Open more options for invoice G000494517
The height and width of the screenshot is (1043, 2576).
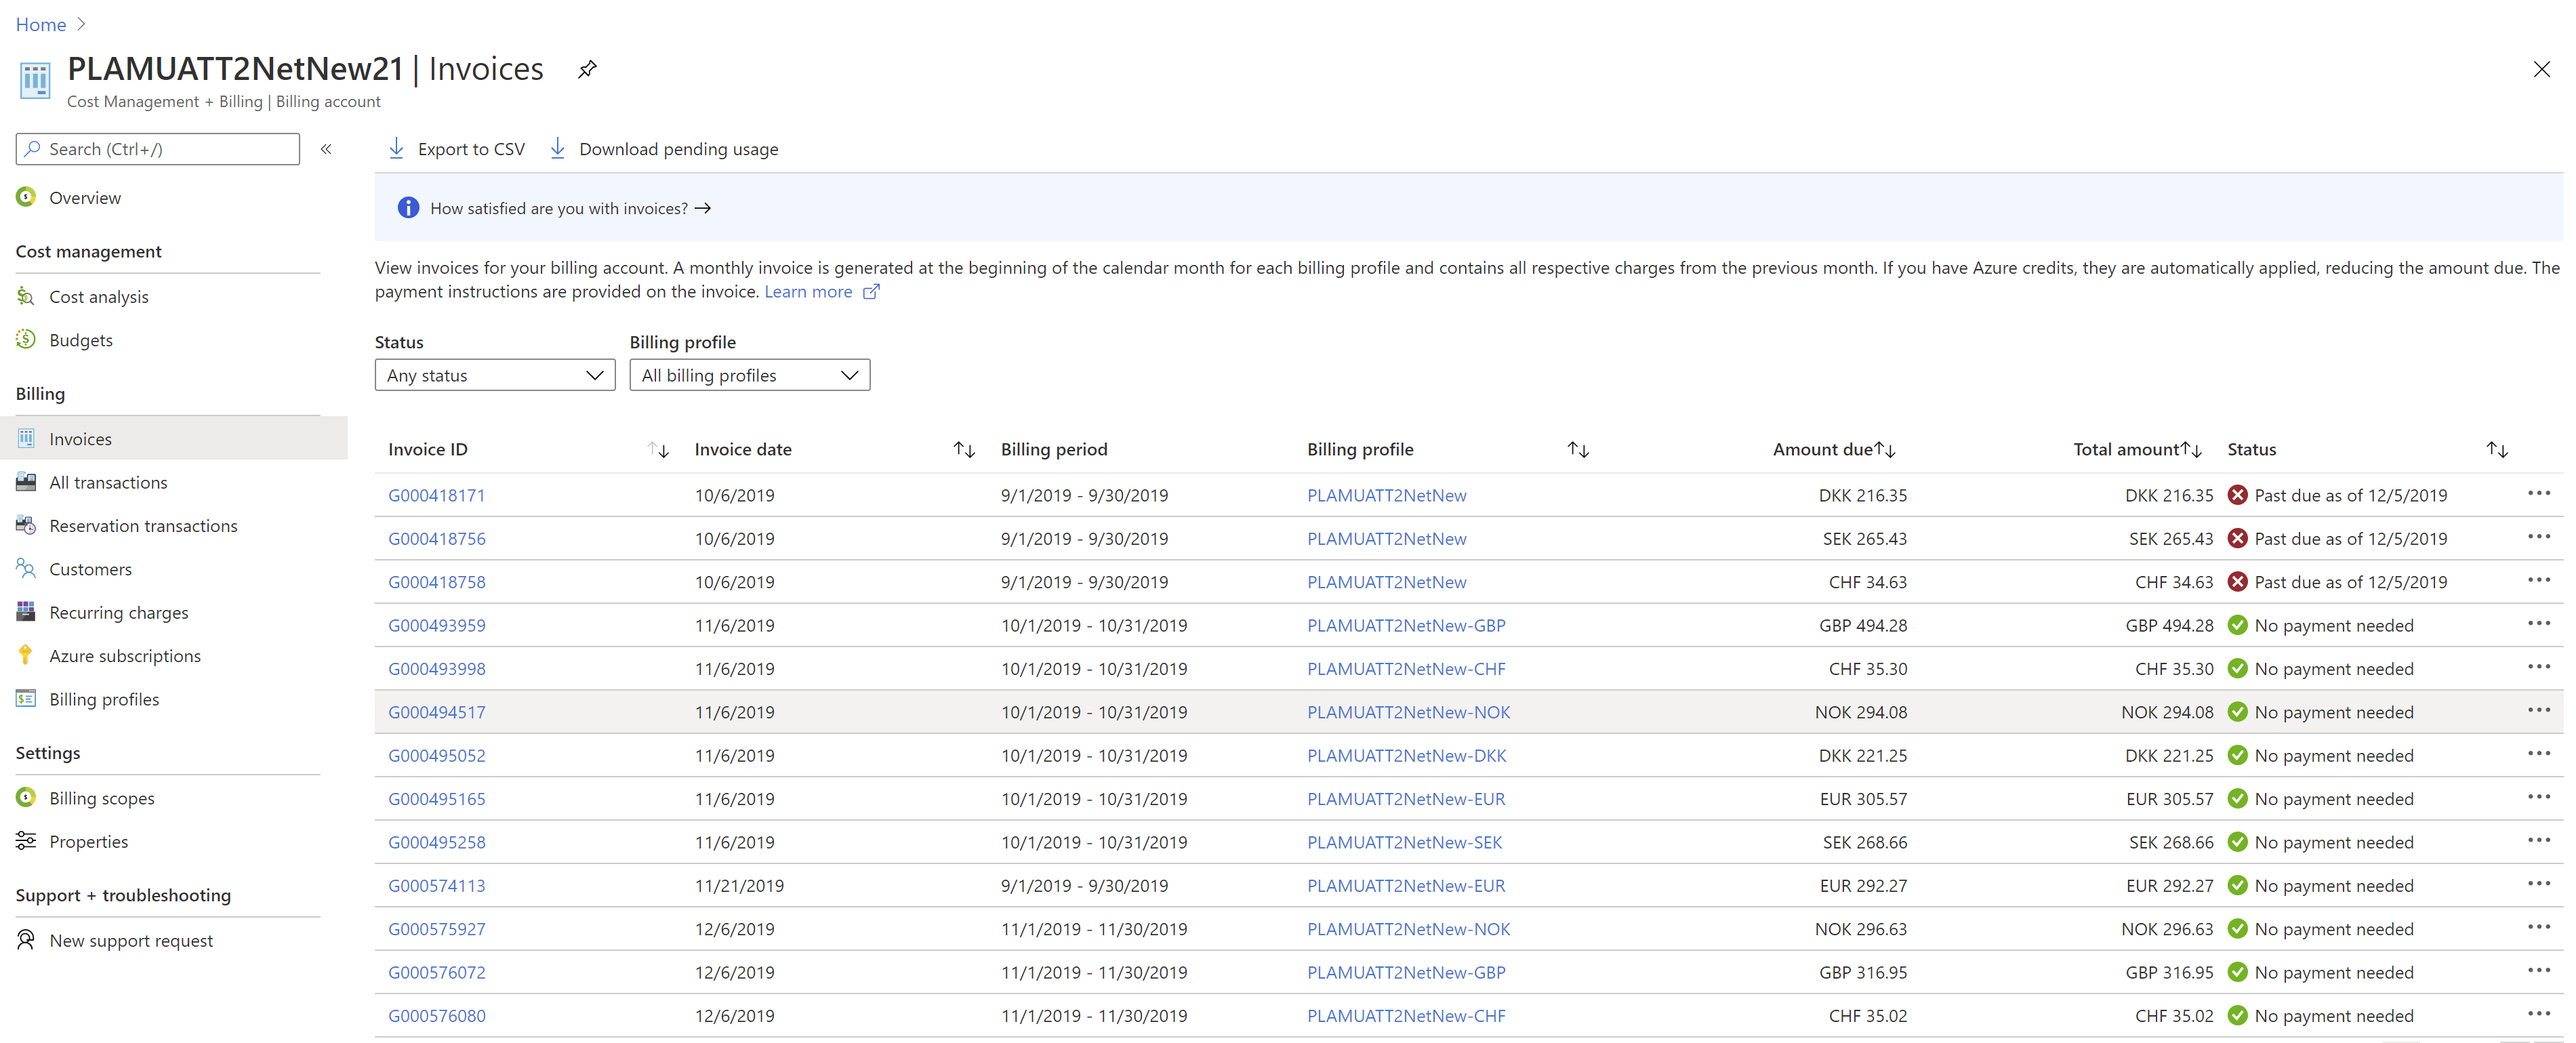(2538, 710)
